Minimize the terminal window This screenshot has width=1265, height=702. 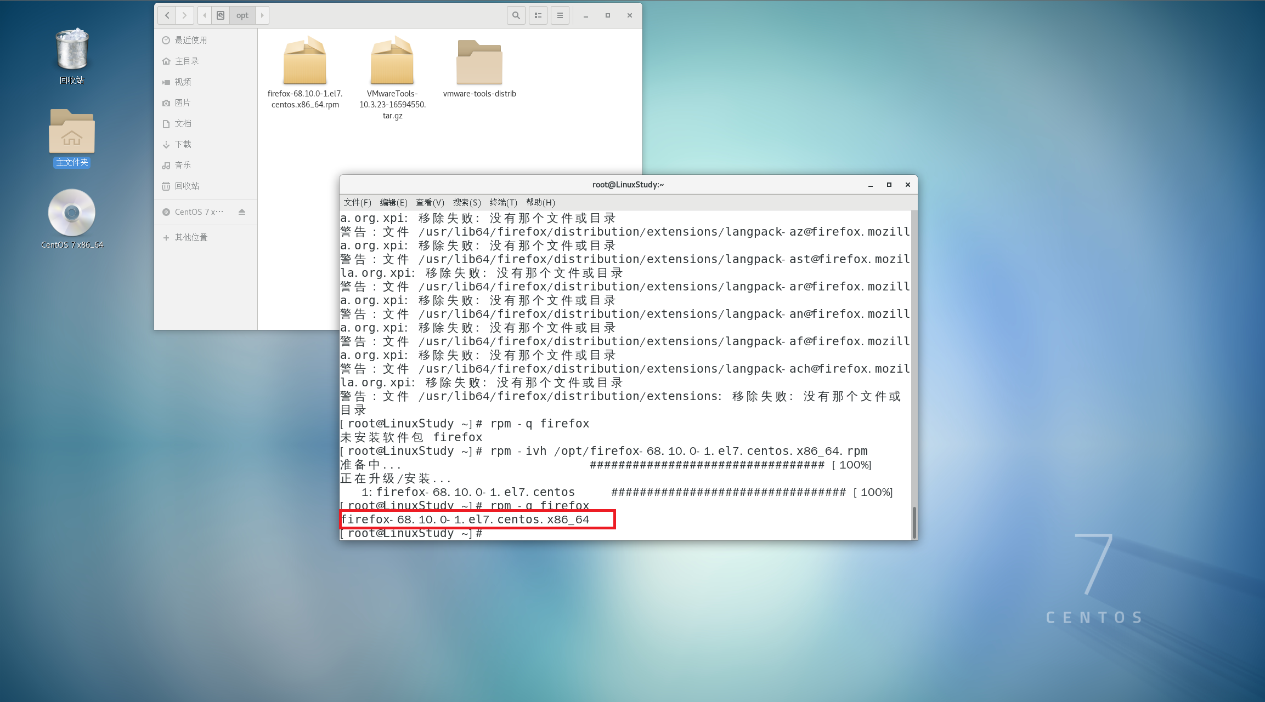point(871,185)
